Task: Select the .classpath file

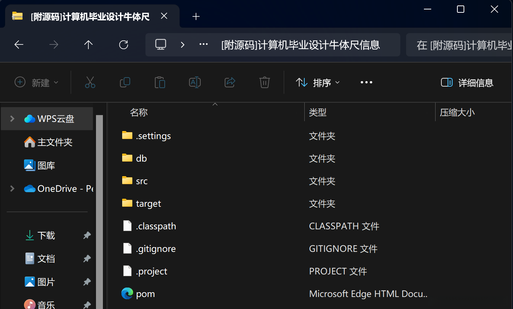Action: coord(149,226)
